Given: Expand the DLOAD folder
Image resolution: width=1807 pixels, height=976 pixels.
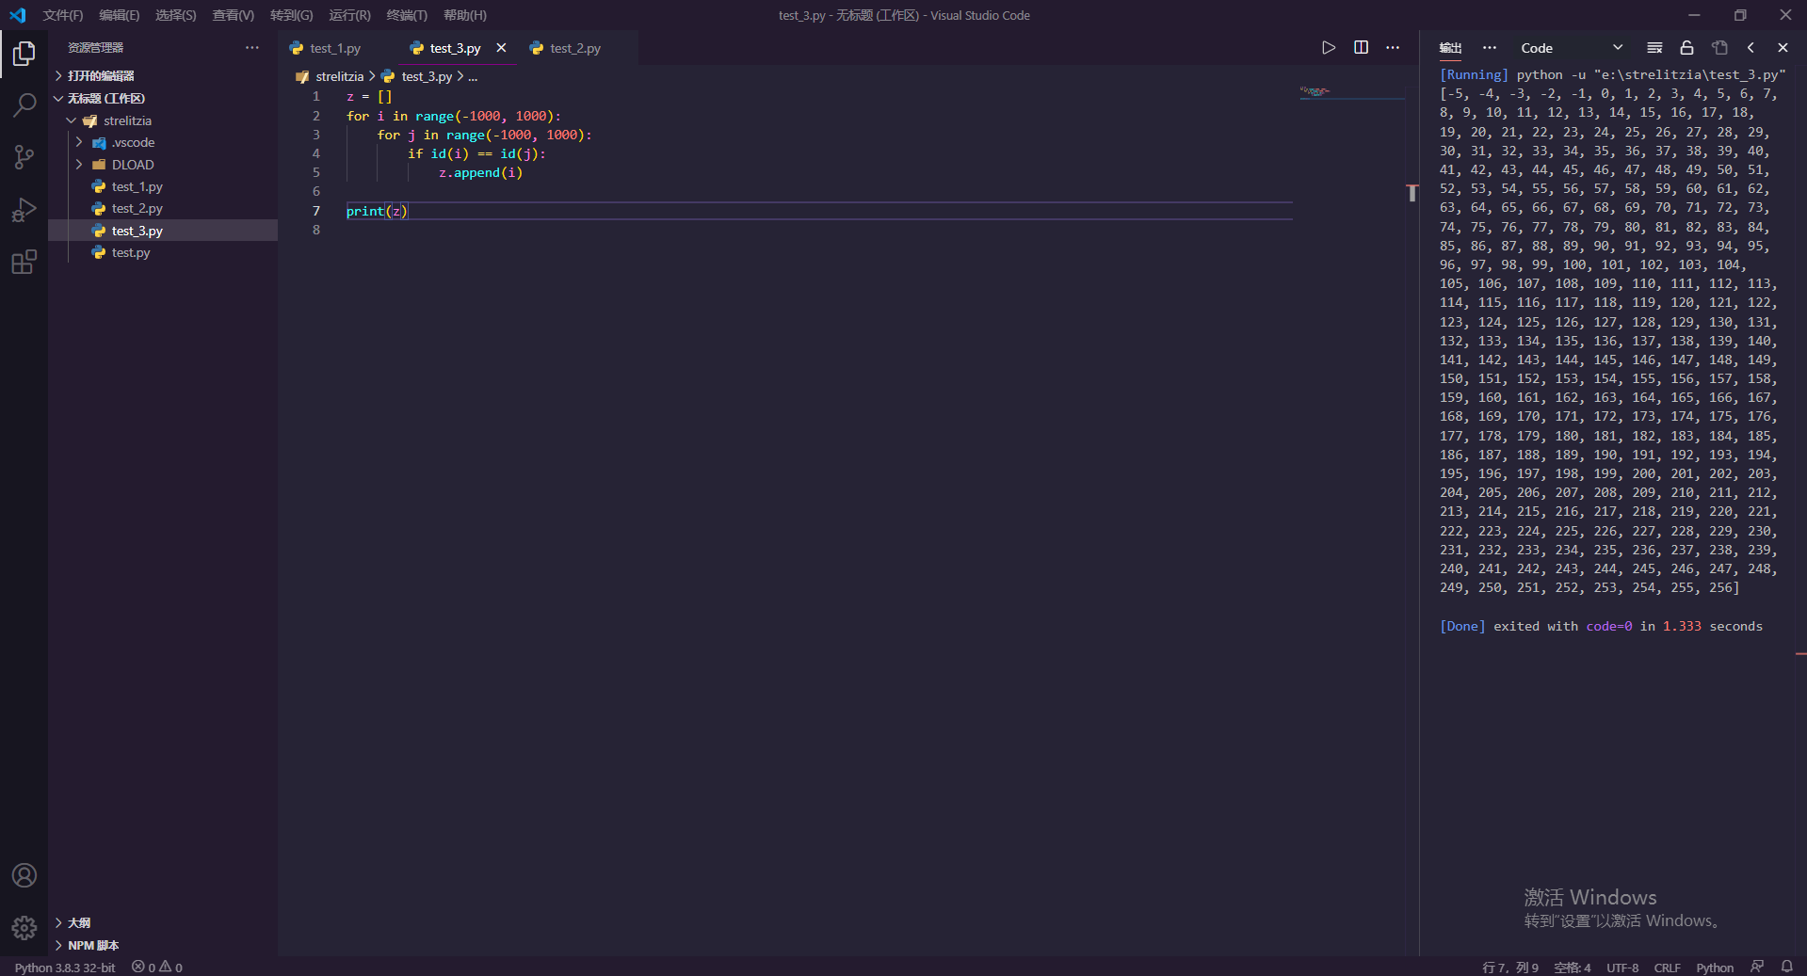Looking at the screenshot, I should [163, 165].
